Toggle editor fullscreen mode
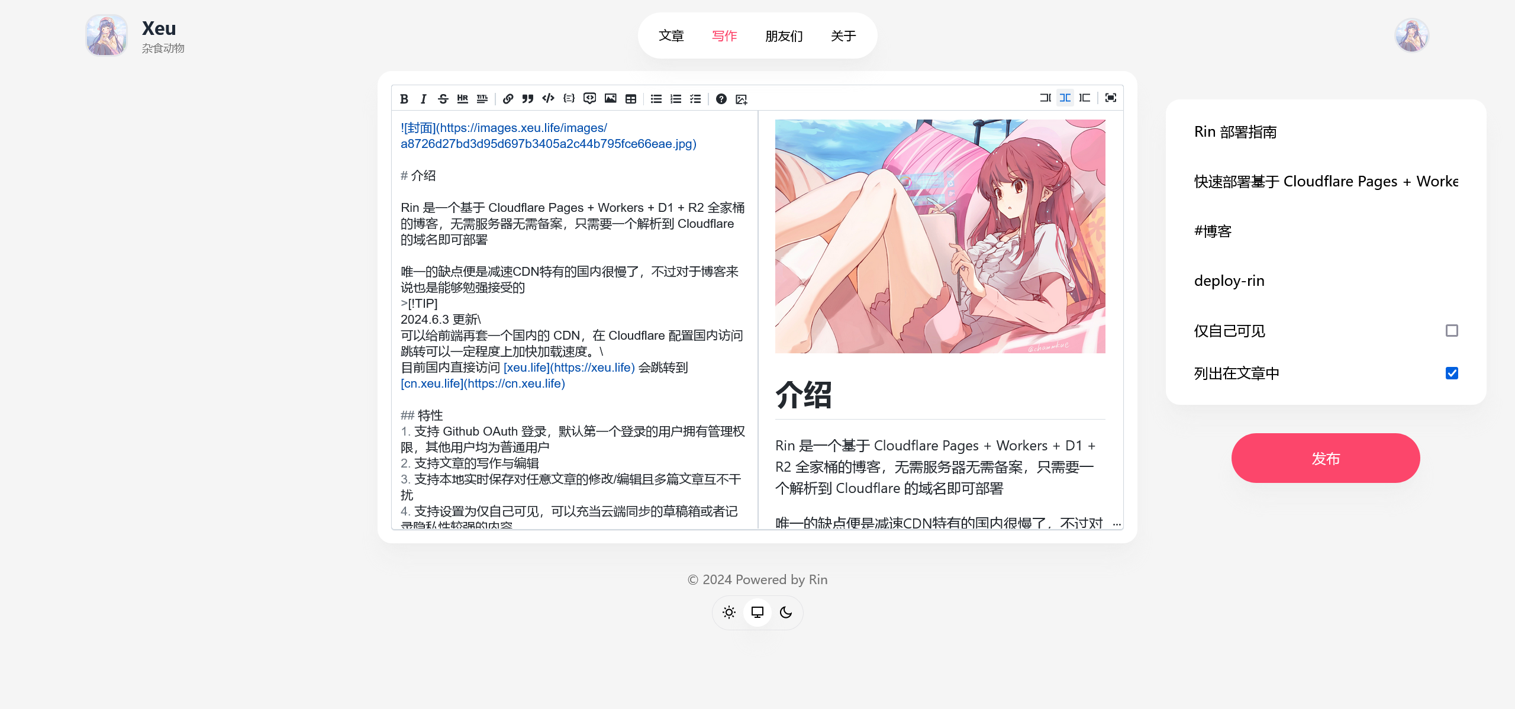This screenshot has height=709, width=1515. [1111, 98]
